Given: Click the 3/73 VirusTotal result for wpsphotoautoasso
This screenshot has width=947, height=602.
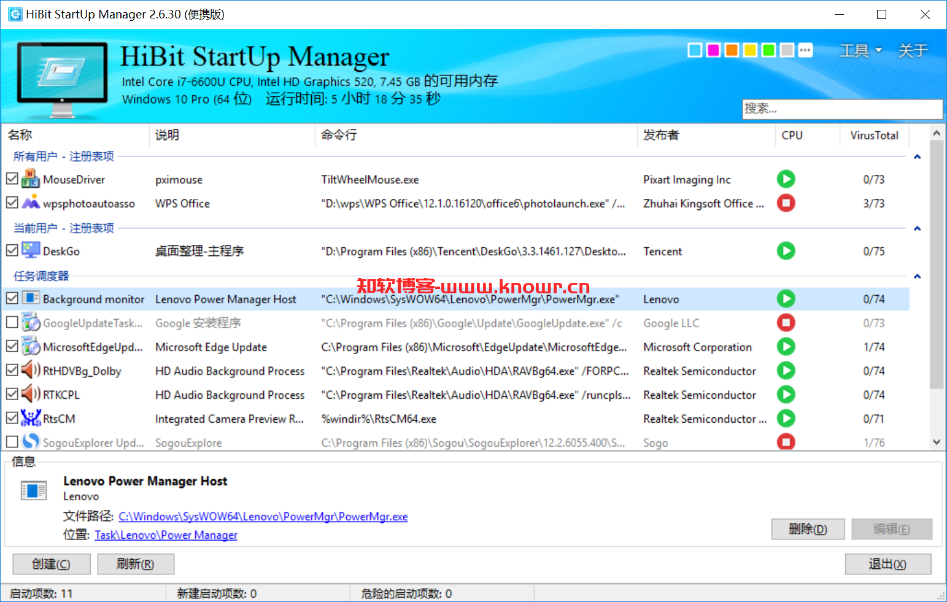Looking at the screenshot, I should [873, 203].
